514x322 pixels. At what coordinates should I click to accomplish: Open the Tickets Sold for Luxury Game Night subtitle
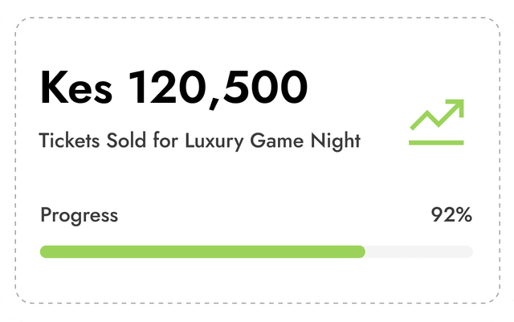pos(200,141)
